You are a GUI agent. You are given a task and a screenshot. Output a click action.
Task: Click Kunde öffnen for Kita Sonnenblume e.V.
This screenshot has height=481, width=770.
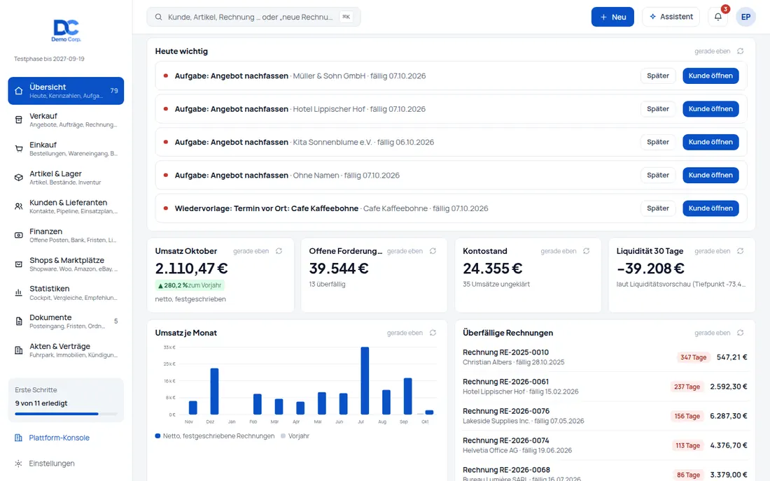click(x=710, y=142)
